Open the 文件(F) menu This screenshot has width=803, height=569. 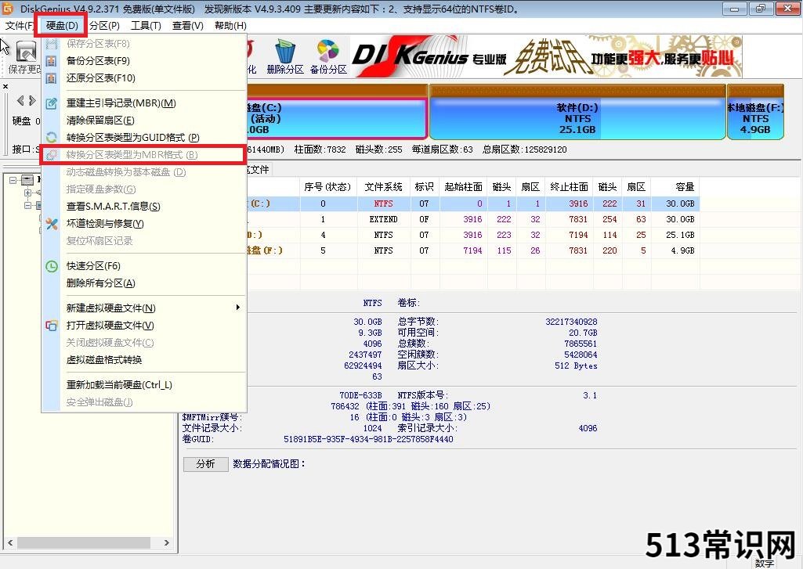[20, 26]
